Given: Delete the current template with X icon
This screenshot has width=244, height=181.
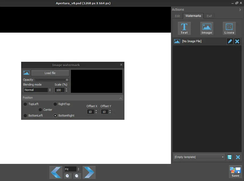Looking at the screenshot, I should pyautogui.click(x=238, y=157).
